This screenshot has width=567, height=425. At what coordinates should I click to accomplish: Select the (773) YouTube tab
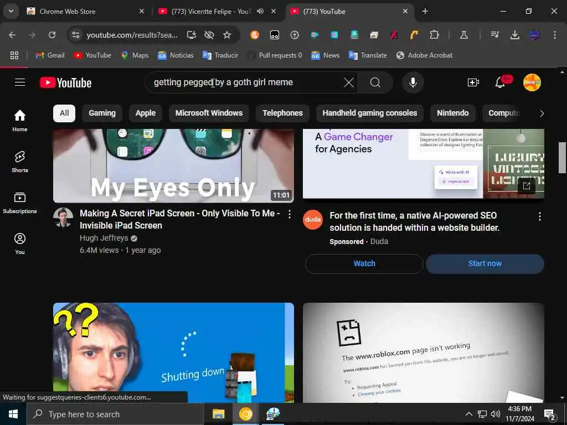click(349, 12)
